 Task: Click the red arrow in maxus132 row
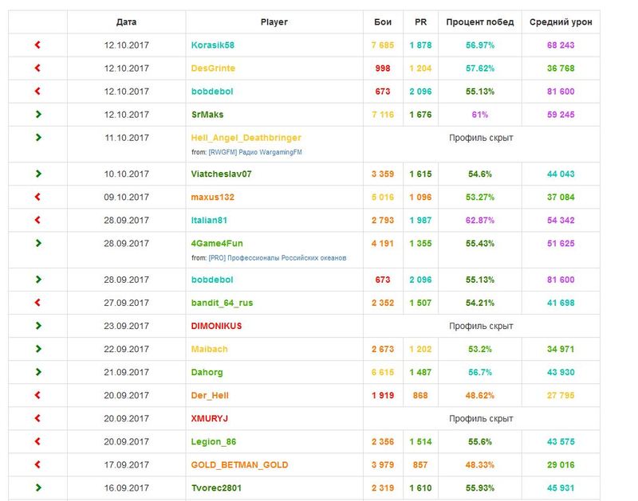click(37, 197)
